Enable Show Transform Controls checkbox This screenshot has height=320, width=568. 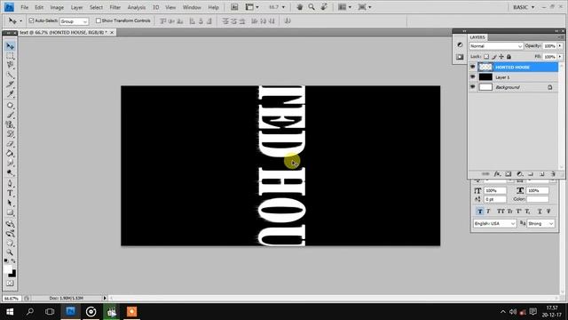pos(99,20)
